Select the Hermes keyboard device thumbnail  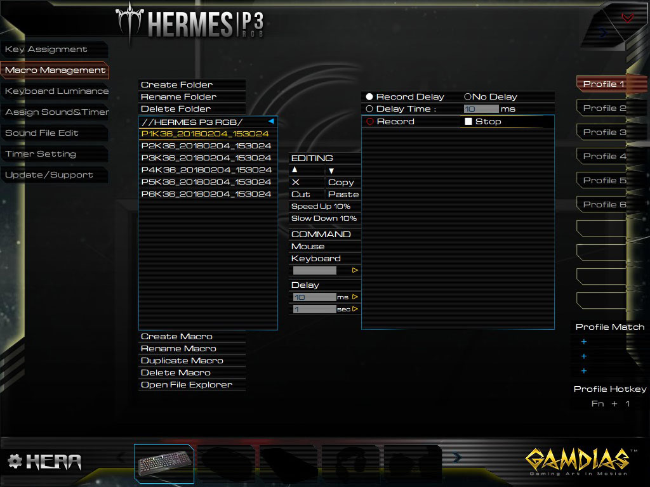click(x=164, y=464)
